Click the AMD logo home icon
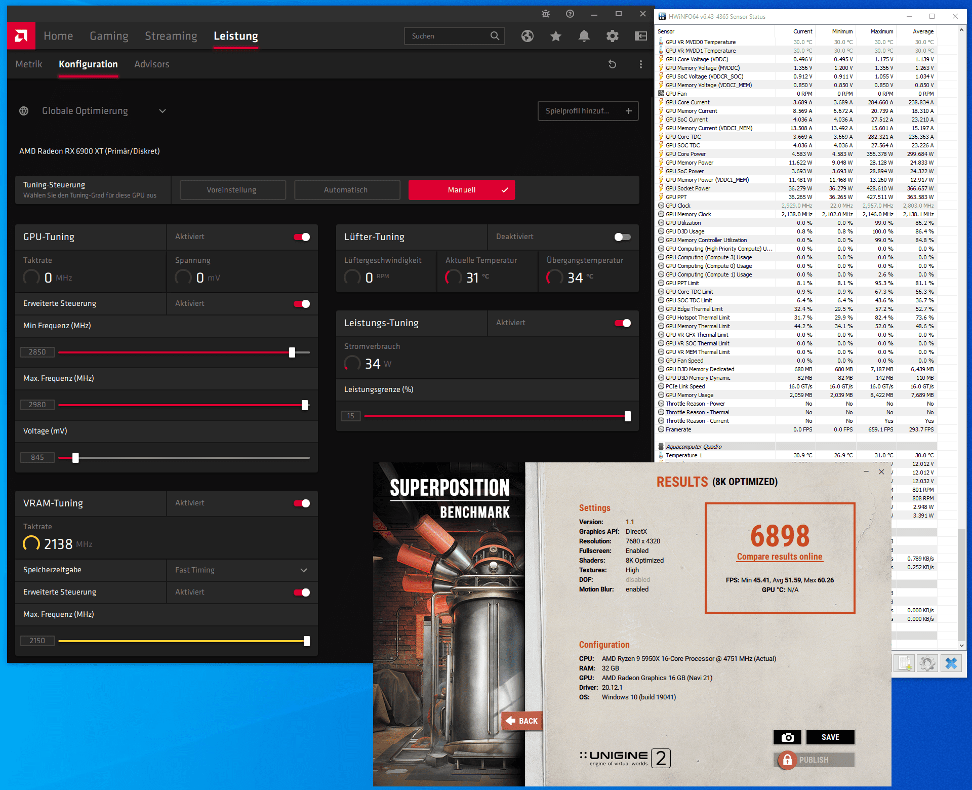Image resolution: width=972 pixels, height=790 pixels. click(x=21, y=36)
